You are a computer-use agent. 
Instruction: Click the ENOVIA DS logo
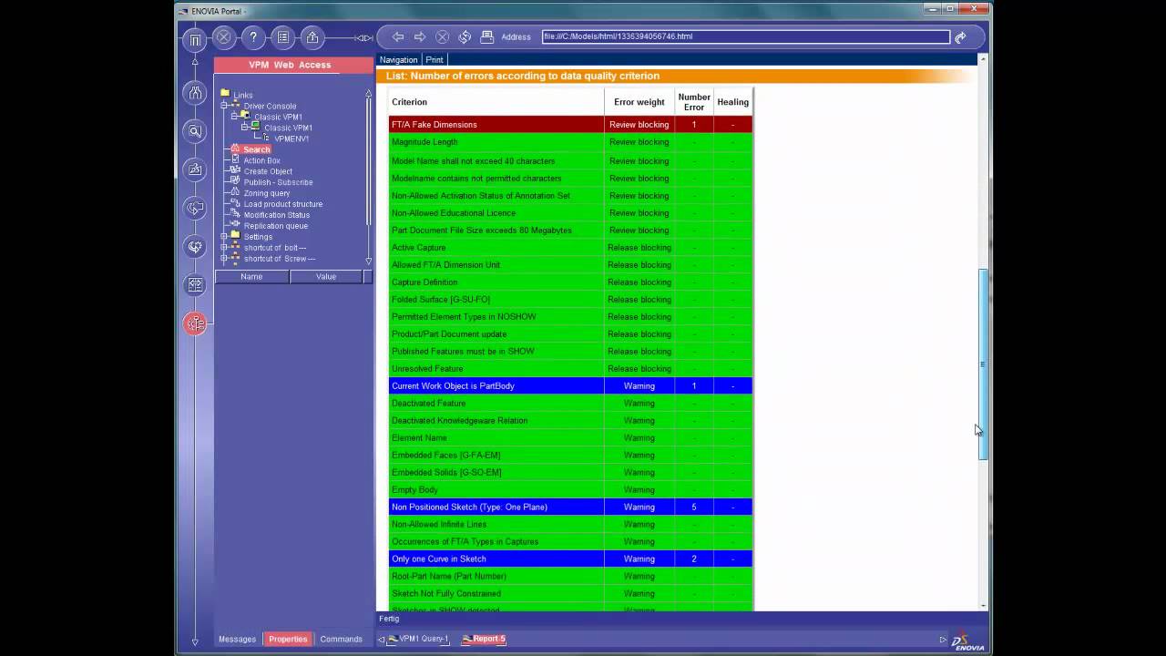pyautogui.click(x=967, y=641)
